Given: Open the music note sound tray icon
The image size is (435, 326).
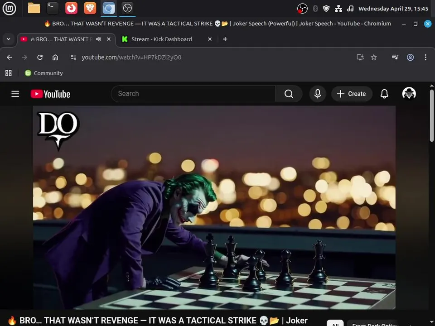Looking at the screenshot, I should tap(350, 9).
